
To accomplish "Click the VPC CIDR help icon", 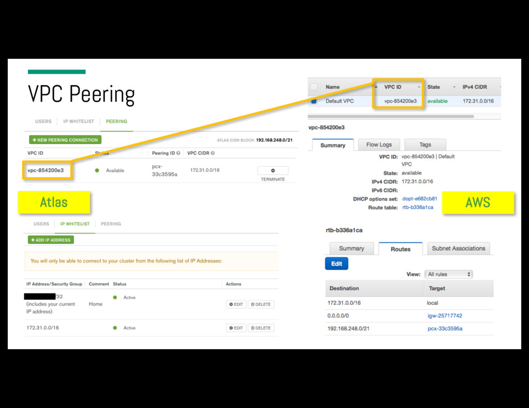I will coord(212,153).
